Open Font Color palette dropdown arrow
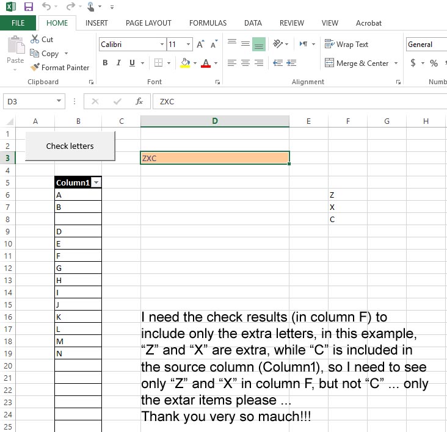Image resolution: width=447 pixels, height=432 pixels. pyautogui.click(x=216, y=63)
